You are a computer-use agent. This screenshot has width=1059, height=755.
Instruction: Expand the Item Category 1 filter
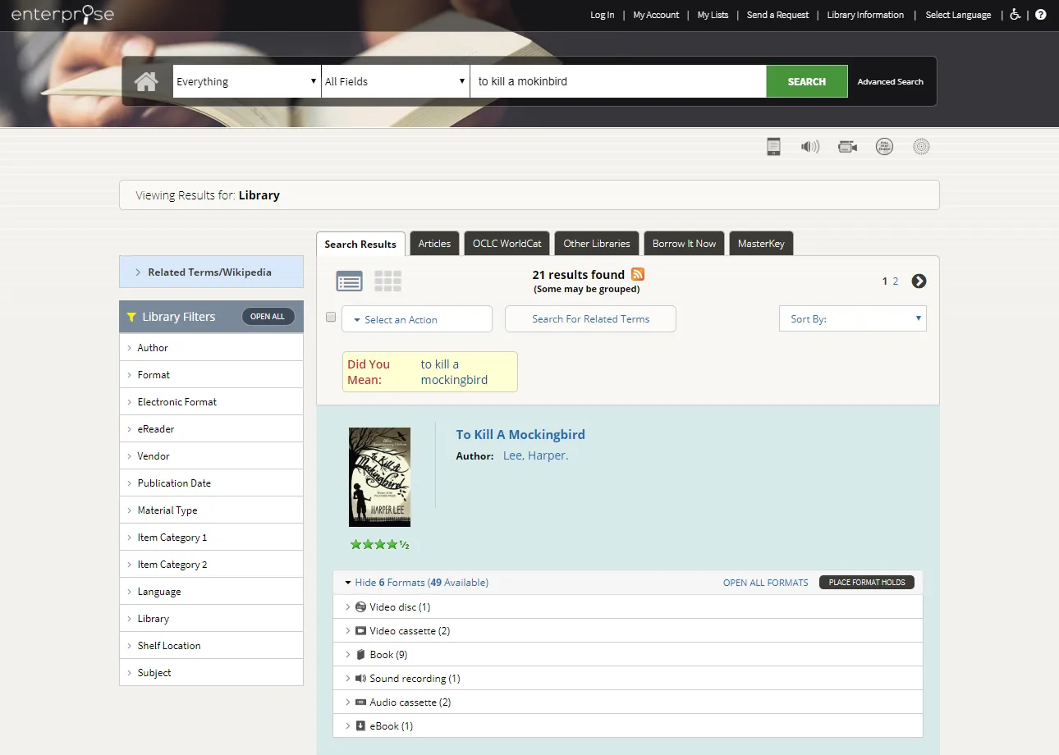[211, 538]
